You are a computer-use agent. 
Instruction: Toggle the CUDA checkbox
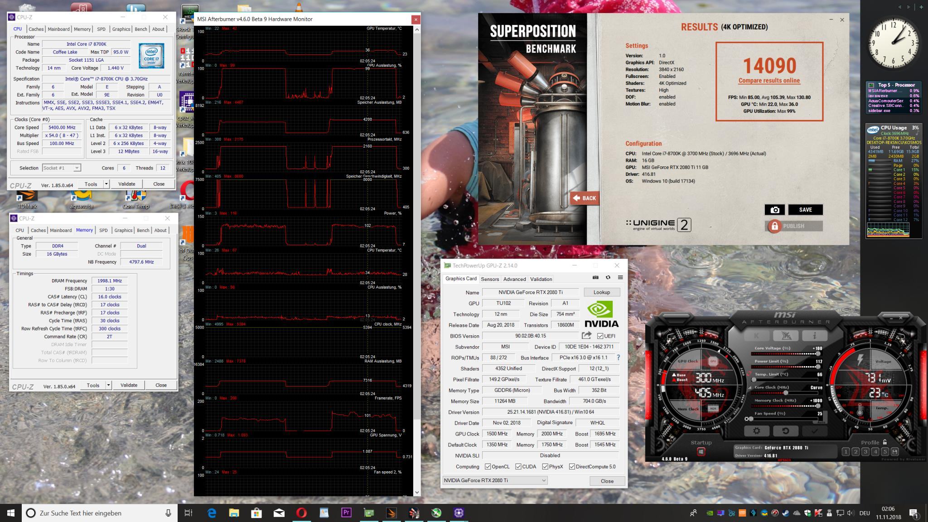pyautogui.click(x=518, y=467)
